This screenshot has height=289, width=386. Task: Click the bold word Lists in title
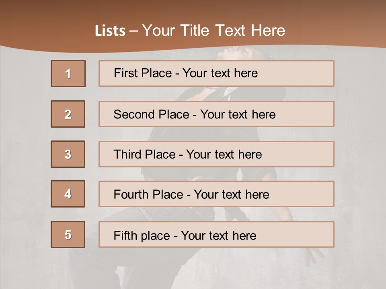[110, 31]
